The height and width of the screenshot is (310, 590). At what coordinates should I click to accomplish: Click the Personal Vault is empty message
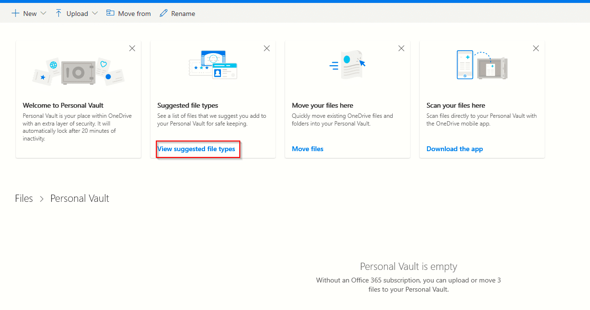click(409, 267)
